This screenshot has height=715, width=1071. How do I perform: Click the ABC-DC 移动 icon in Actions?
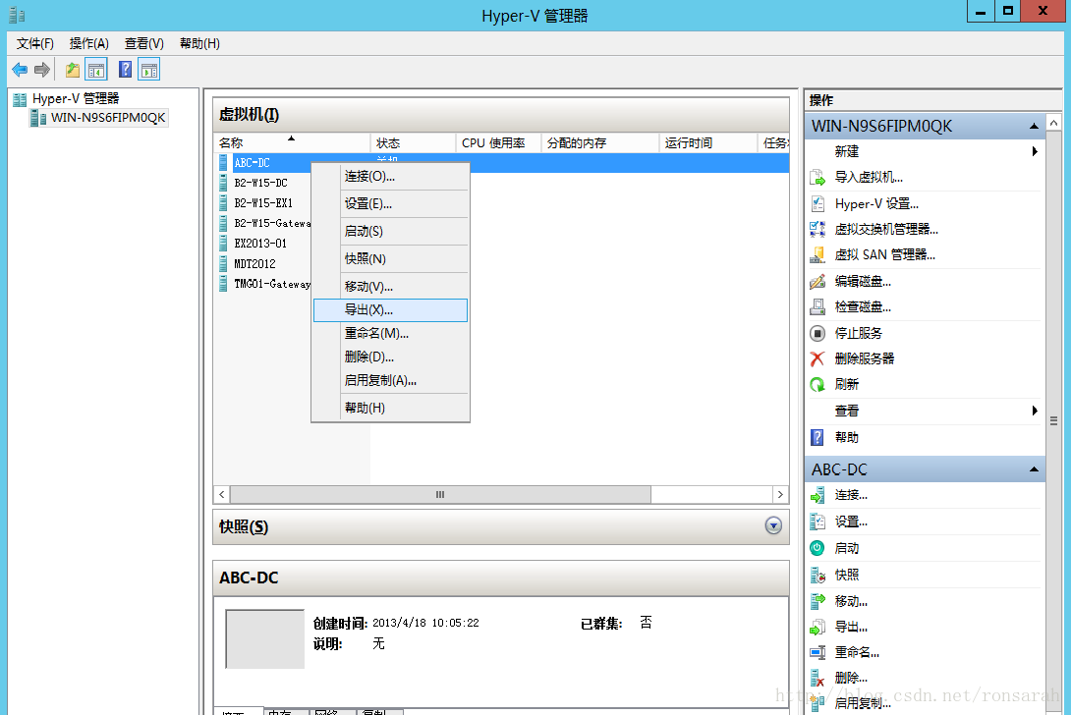tap(817, 601)
